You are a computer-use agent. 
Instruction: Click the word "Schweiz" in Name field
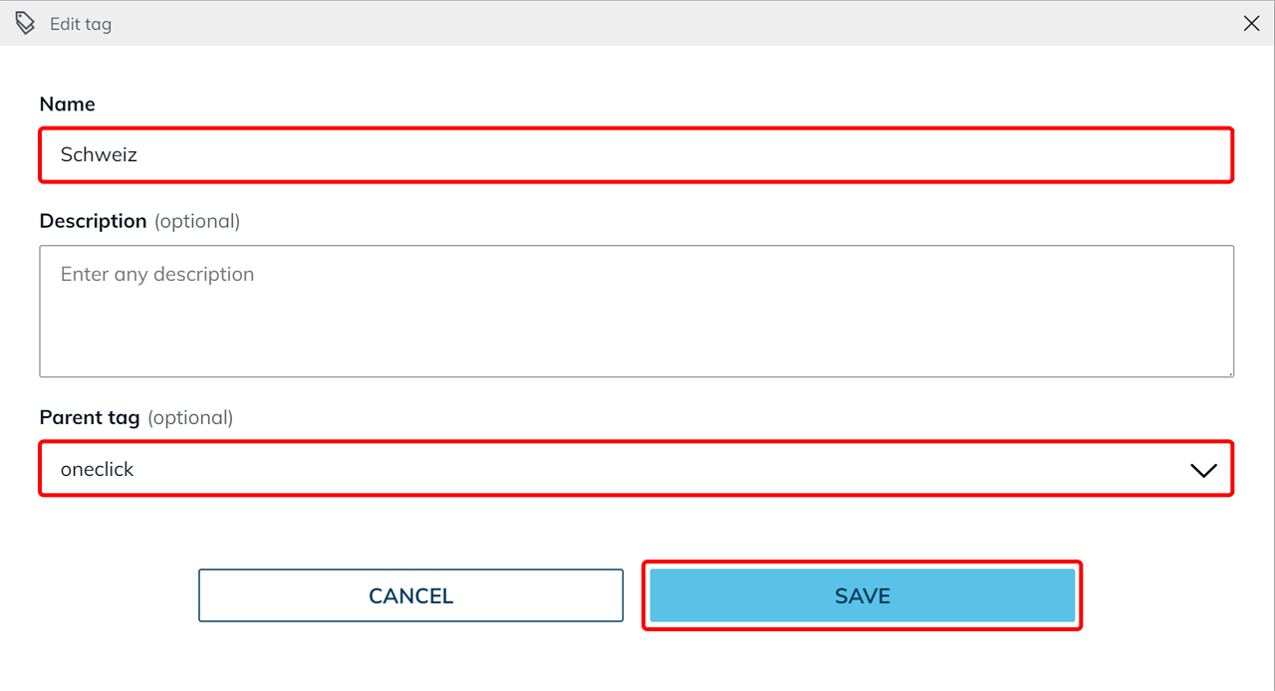point(99,155)
